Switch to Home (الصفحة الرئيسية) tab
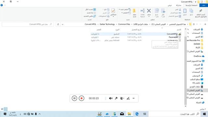 coord(191,5)
